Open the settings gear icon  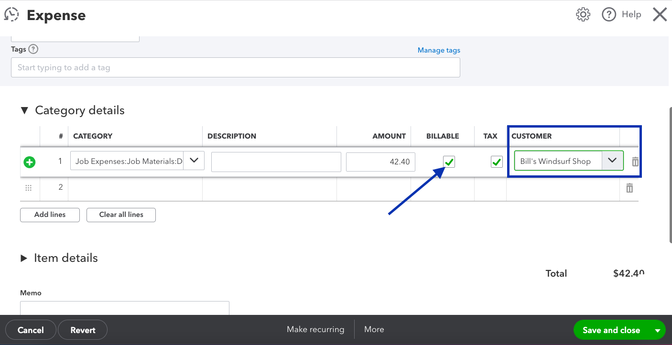(x=583, y=15)
